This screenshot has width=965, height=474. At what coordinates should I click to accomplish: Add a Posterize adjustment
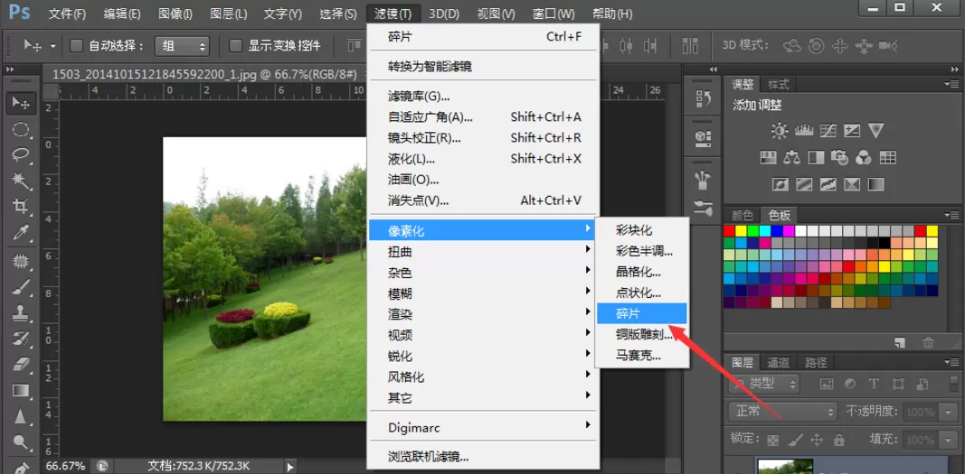(x=804, y=184)
